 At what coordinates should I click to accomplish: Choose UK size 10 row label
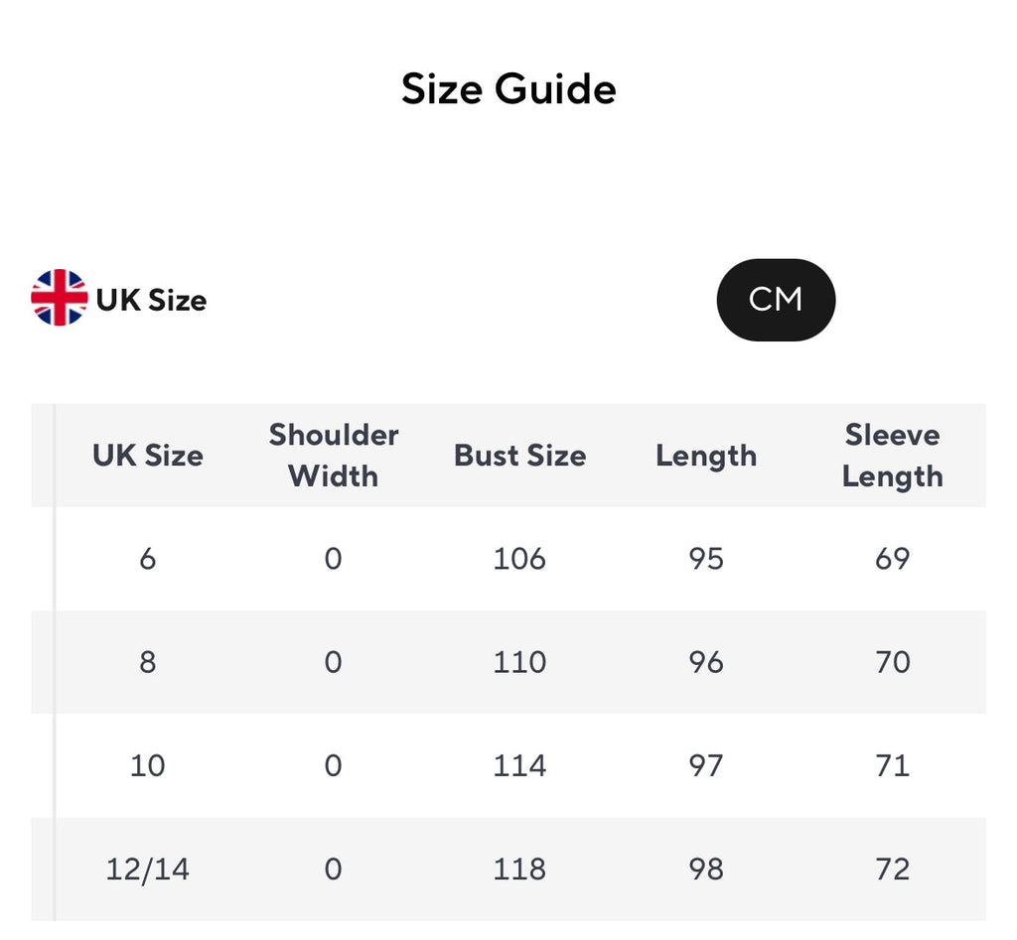click(x=147, y=765)
